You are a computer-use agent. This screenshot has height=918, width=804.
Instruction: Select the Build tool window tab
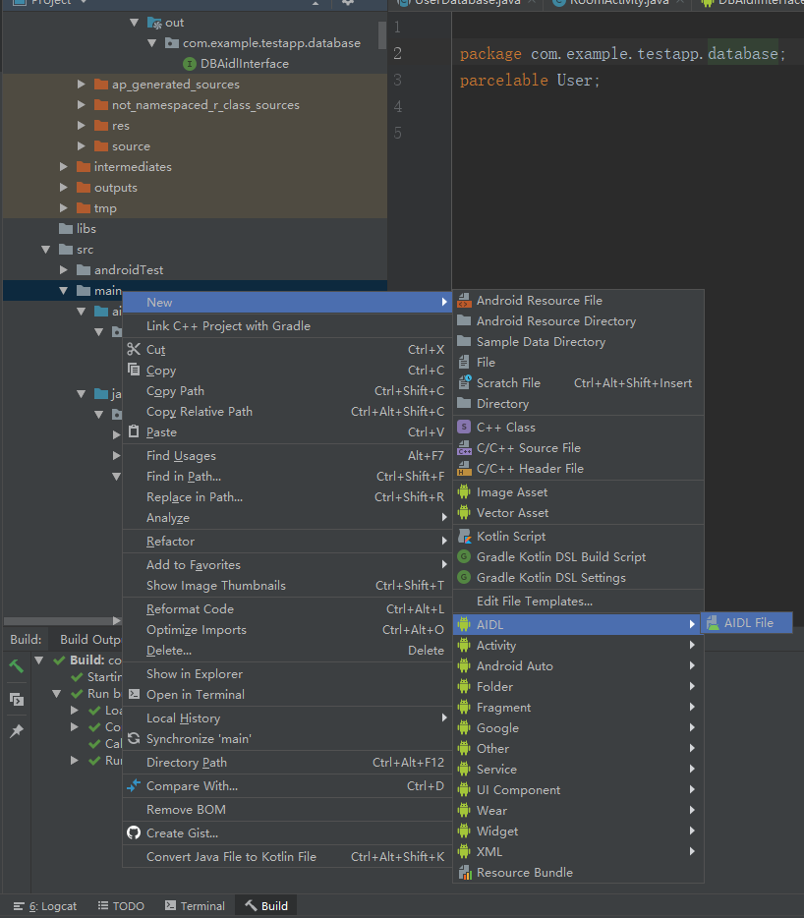(x=266, y=905)
